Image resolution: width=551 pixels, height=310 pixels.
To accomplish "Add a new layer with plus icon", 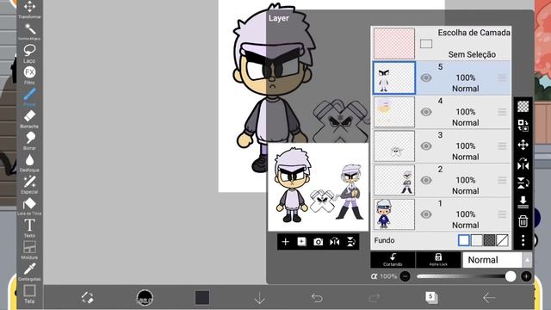I will click(285, 242).
